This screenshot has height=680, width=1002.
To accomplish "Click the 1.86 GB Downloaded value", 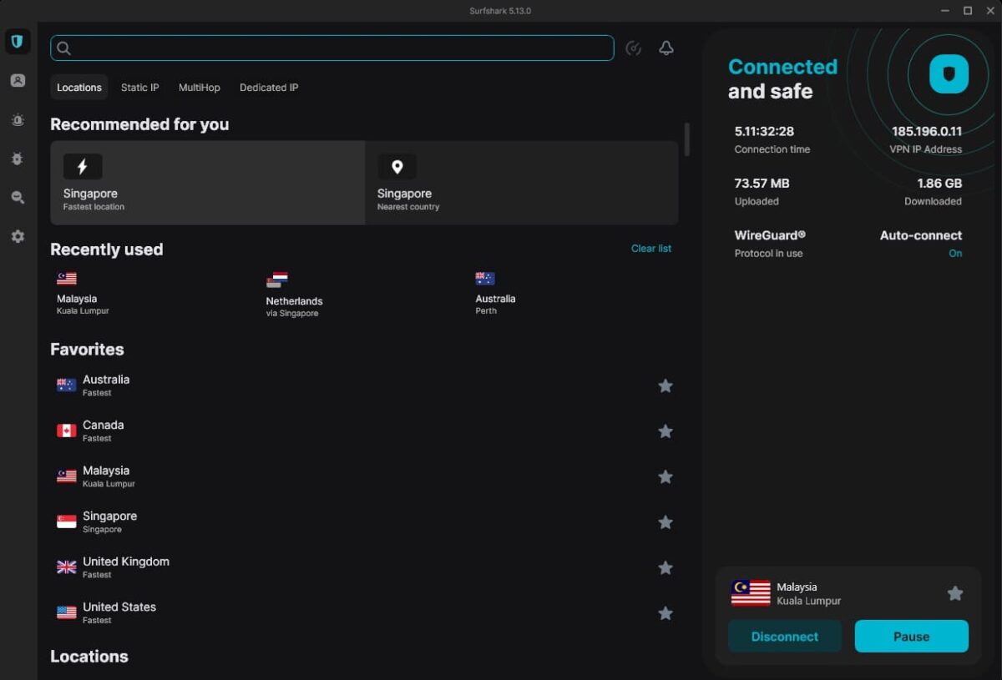I will tap(939, 184).
